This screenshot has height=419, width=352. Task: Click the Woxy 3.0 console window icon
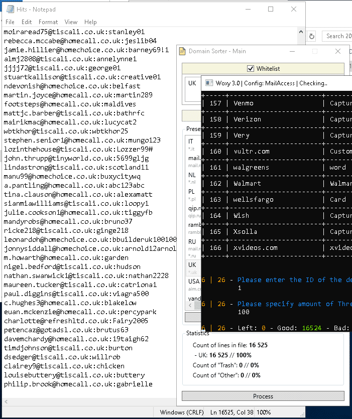[x=209, y=83]
